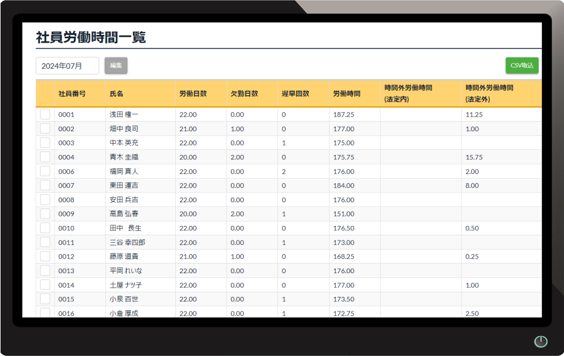Toggle the checkbox for employee 0009
This screenshot has width=564, height=356.
tap(45, 214)
